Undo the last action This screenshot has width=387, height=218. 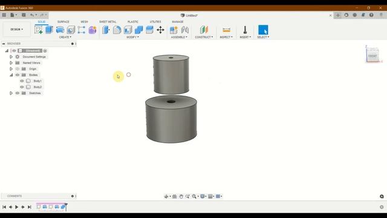click(32, 15)
